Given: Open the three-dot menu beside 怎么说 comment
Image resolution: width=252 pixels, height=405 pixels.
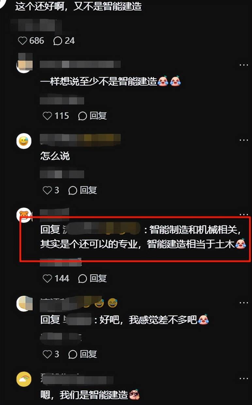Looking at the screenshot, I should pos(244,140).
